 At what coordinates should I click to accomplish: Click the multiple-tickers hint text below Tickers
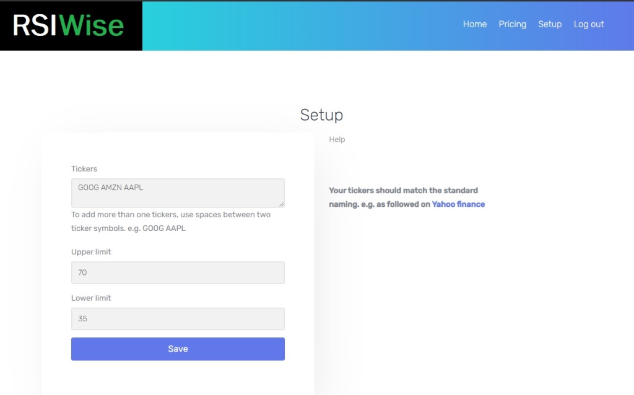pos(170,221)
